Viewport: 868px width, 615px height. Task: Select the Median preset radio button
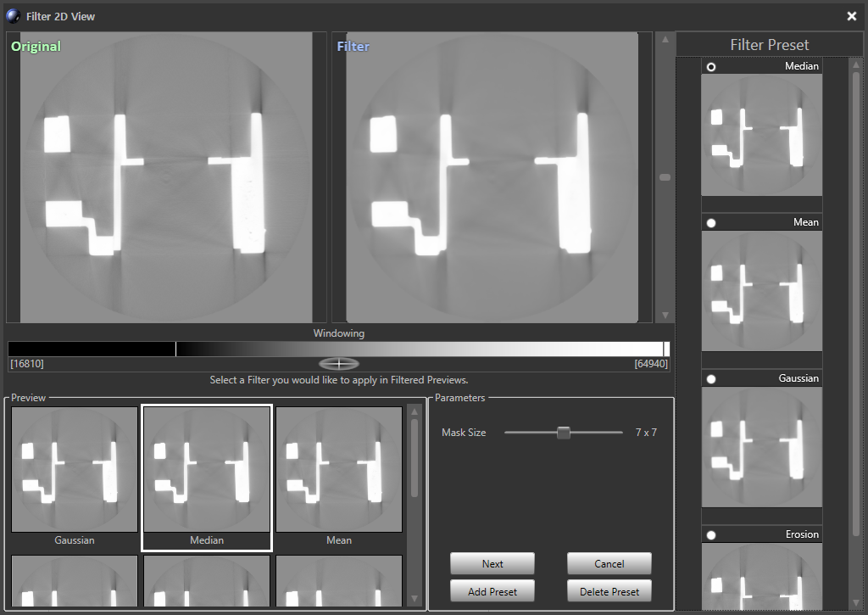(x=711, y=67)
